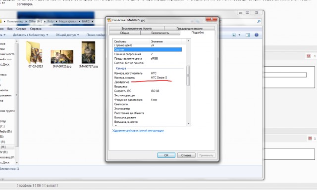Open the профиль link below the screenshot
The image size is (317, 190).
click(25, 186)
